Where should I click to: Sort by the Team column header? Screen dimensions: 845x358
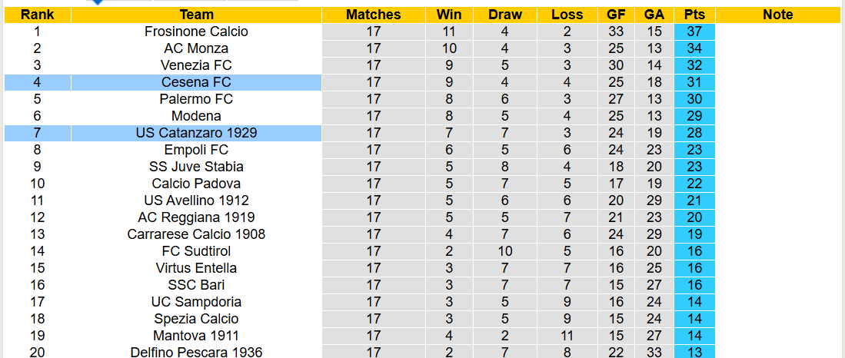pos(196,15)
